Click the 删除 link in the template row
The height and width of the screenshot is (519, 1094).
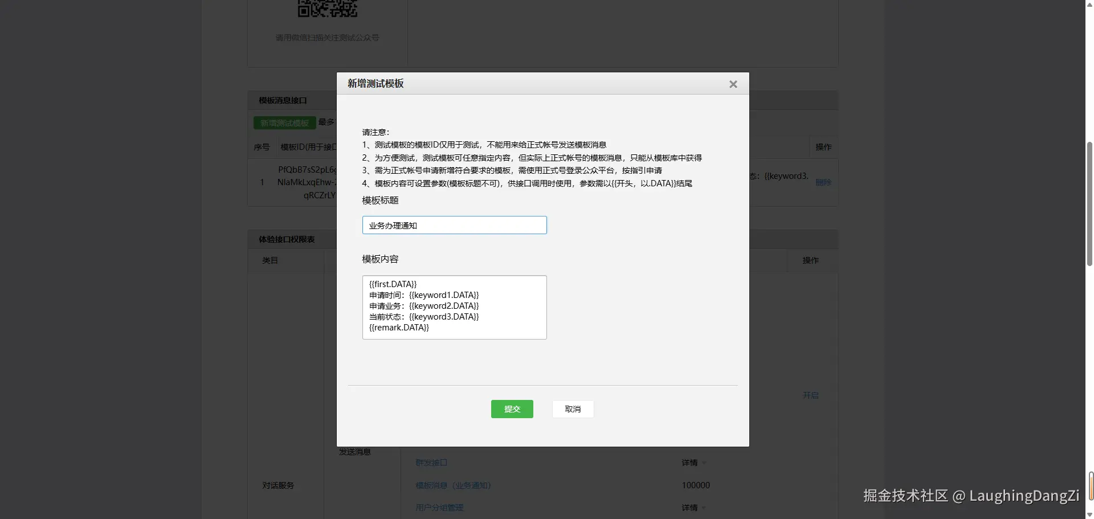tap(823, 182)
